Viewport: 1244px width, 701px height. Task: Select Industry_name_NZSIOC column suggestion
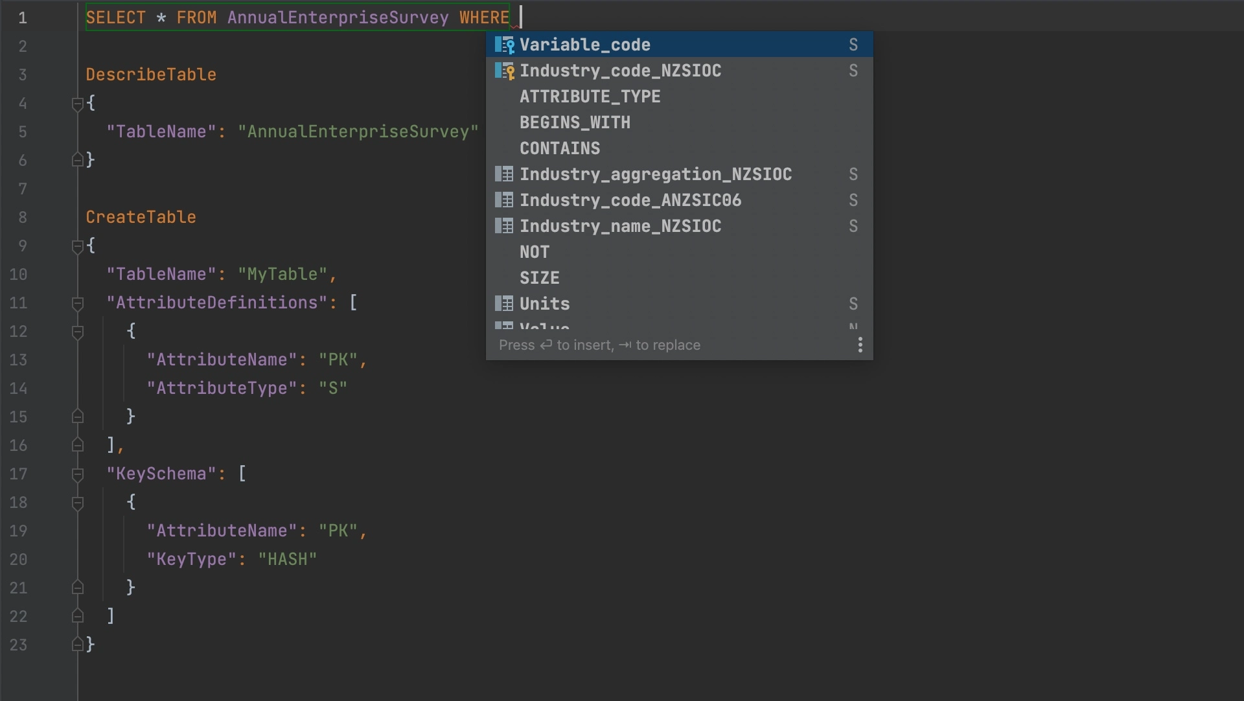pos(679,226)
